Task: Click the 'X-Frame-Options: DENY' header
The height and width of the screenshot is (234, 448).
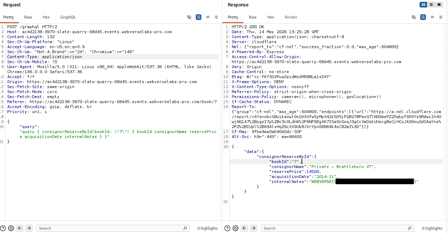Action: (258, 82)
